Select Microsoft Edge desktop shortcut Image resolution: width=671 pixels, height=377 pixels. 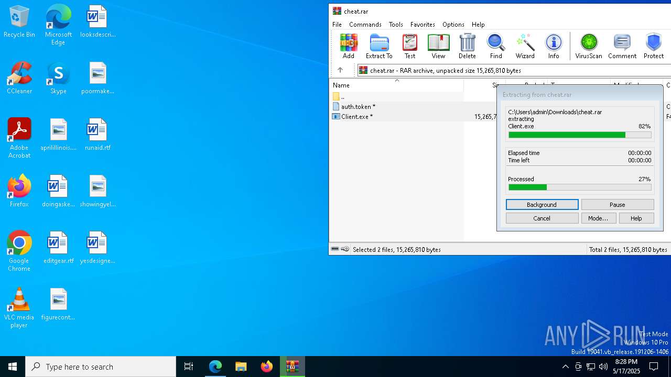[58, 25]
